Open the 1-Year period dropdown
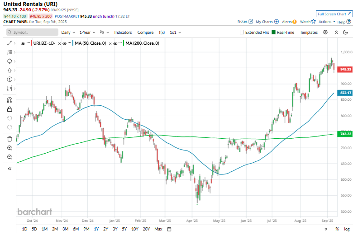Screen dimensions: 353x235 pyautogui.click(x=87, y=33)
